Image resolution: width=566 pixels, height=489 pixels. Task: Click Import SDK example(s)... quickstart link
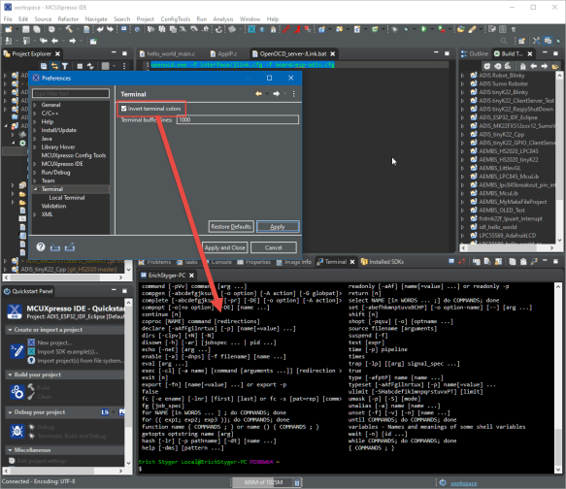pyautogui.click(x=68, y=351)
